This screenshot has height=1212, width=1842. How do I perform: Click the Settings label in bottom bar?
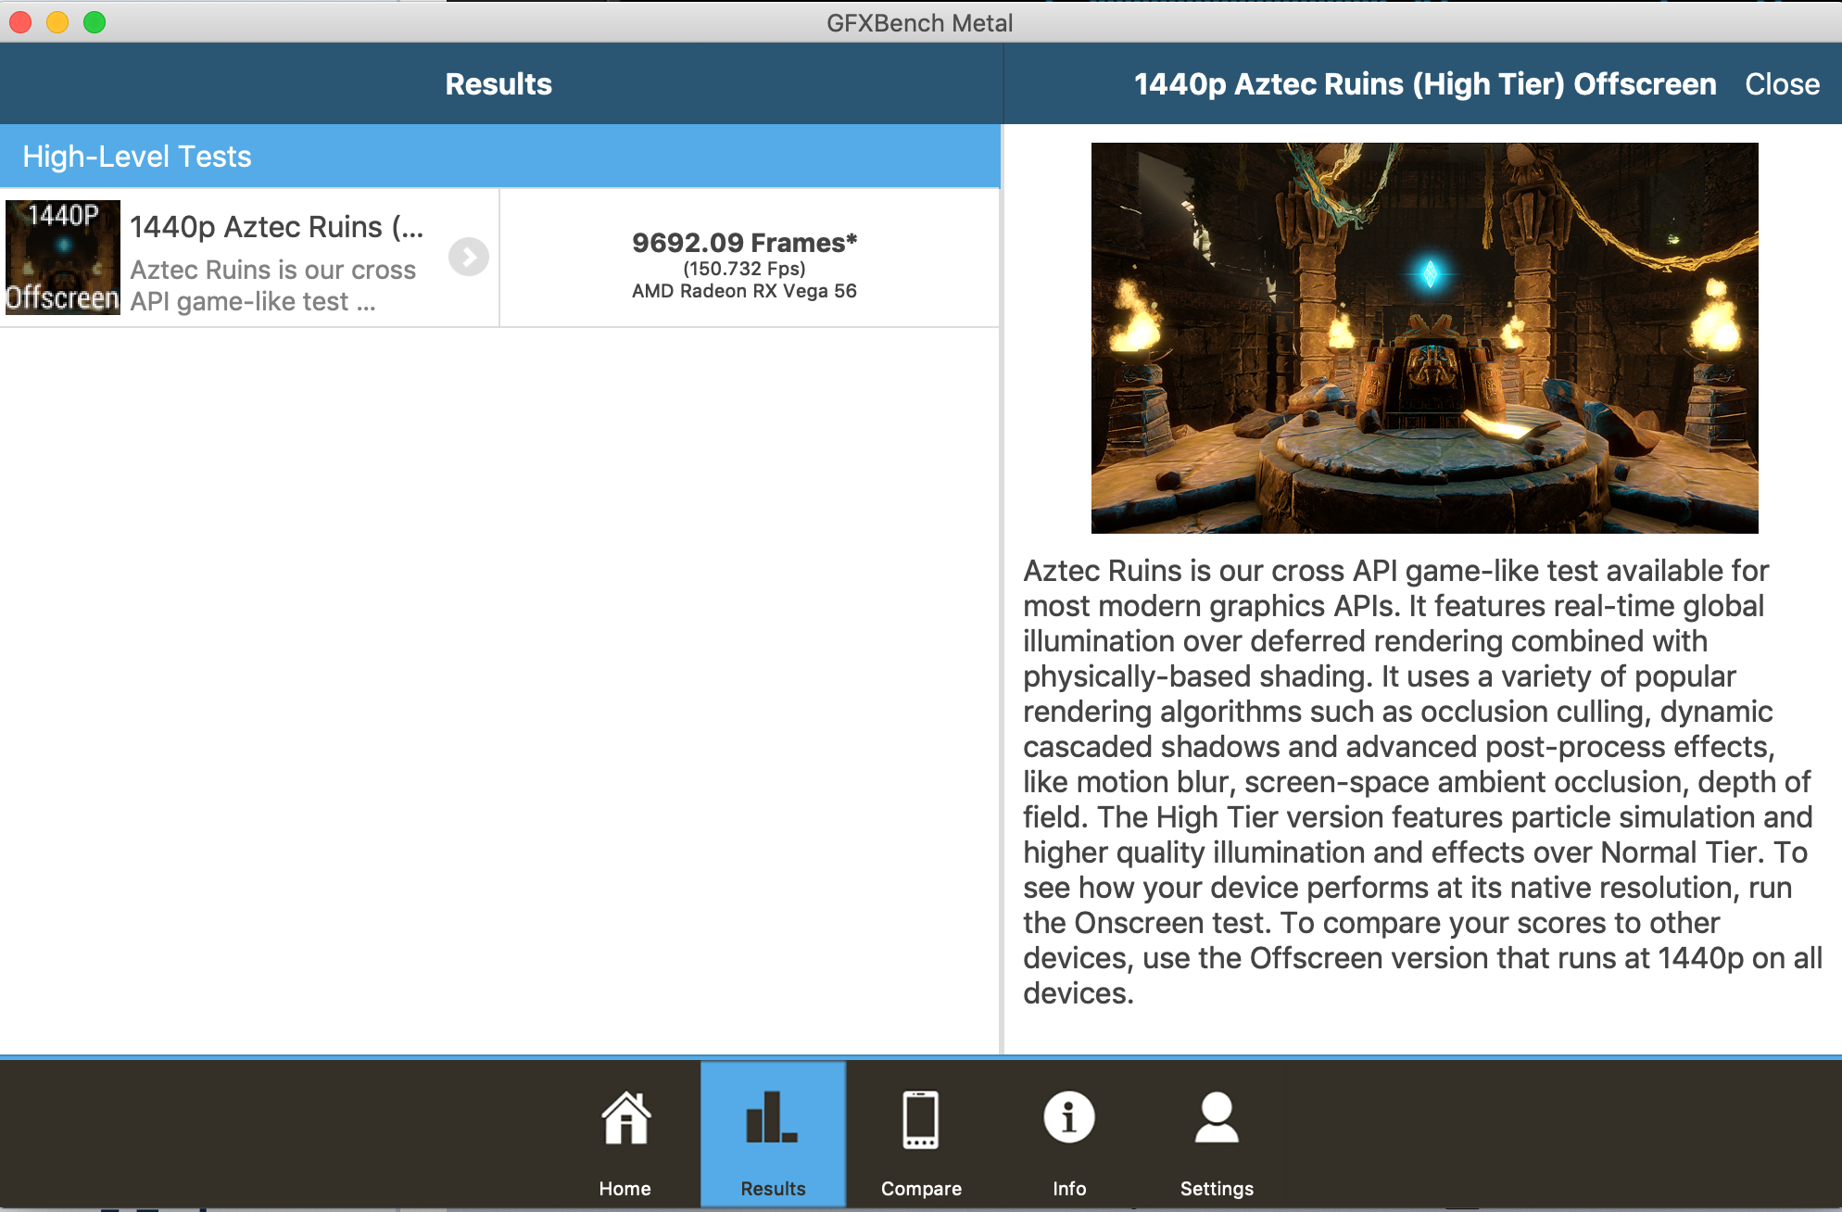[x=1217, y=1189]
